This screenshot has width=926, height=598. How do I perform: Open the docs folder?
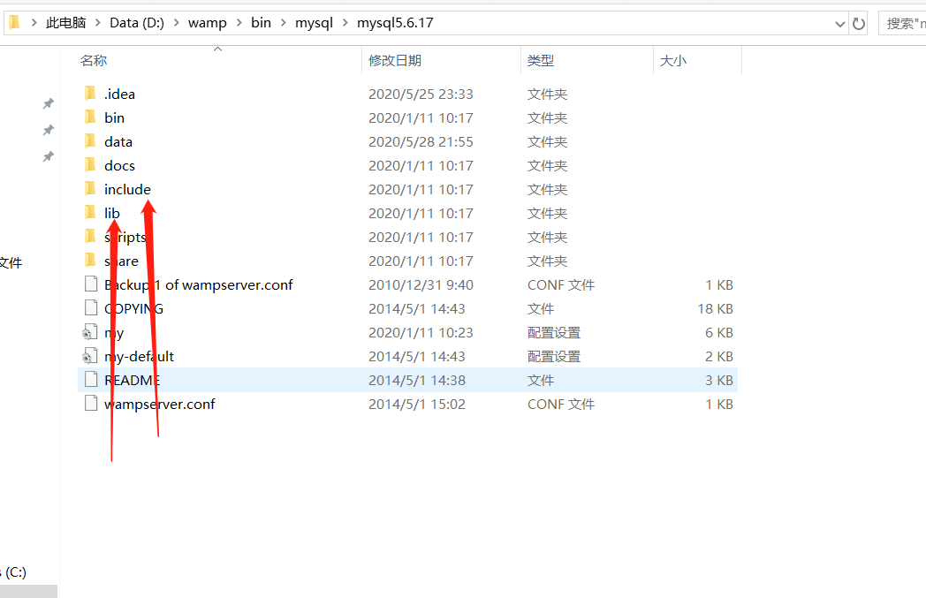pos(119,165)
